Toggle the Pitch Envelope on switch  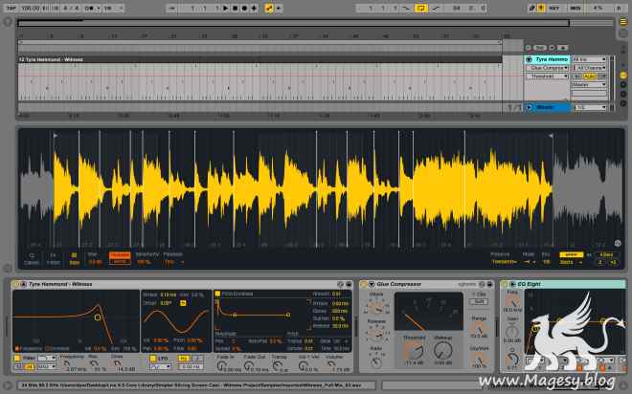(217, 294)
